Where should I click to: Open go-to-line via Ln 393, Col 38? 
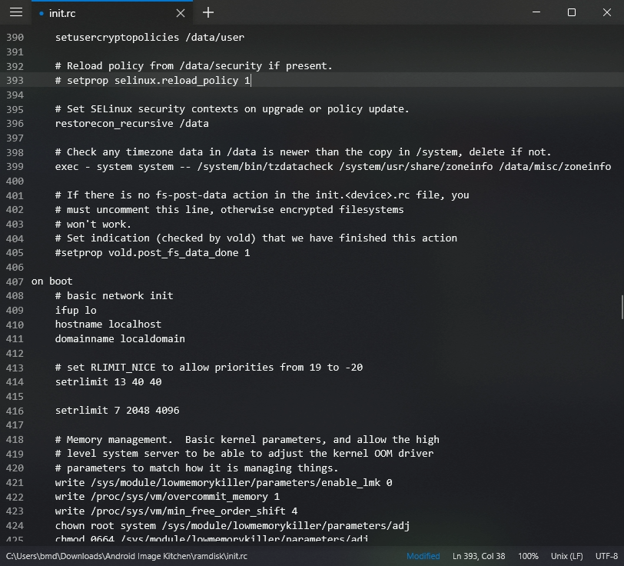click(x=478, y=556)
